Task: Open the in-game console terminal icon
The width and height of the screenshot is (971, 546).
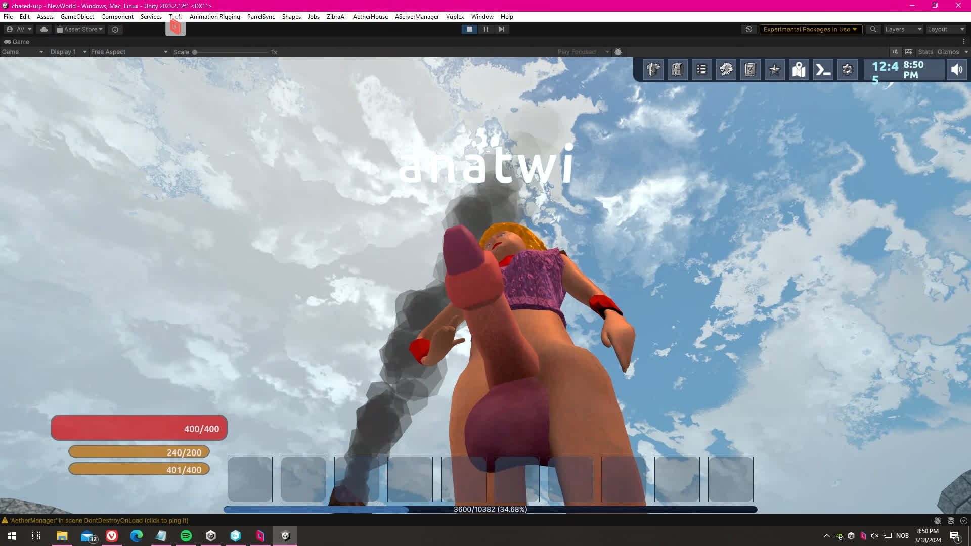Action: click(x=823, y=70)
